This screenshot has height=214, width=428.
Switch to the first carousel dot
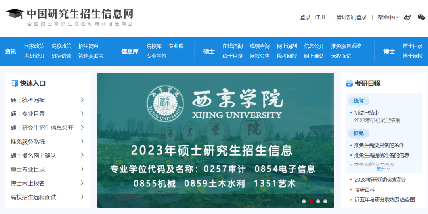(304, 201)
